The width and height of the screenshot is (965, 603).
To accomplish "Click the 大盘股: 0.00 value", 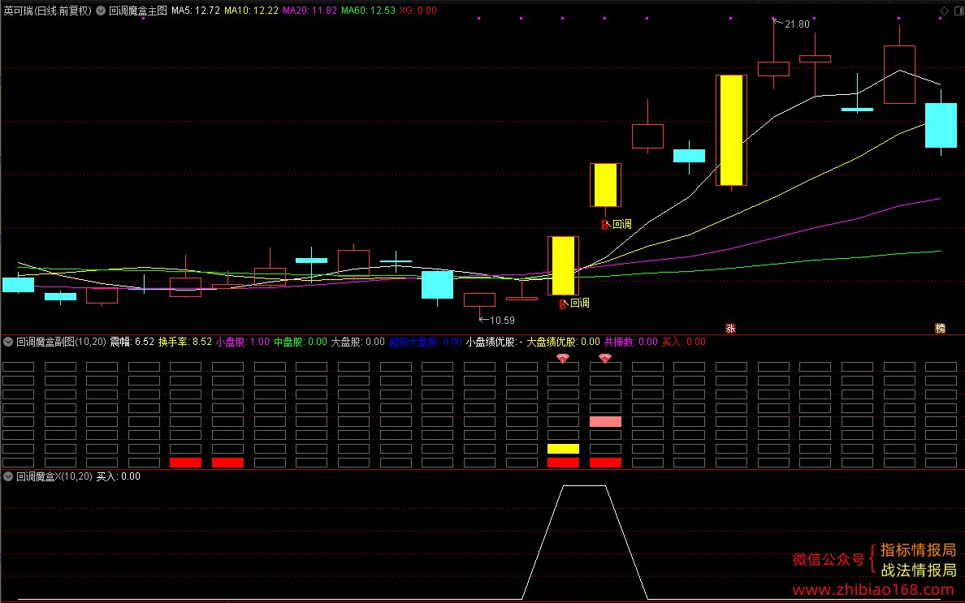I will (x=357, y=342).
